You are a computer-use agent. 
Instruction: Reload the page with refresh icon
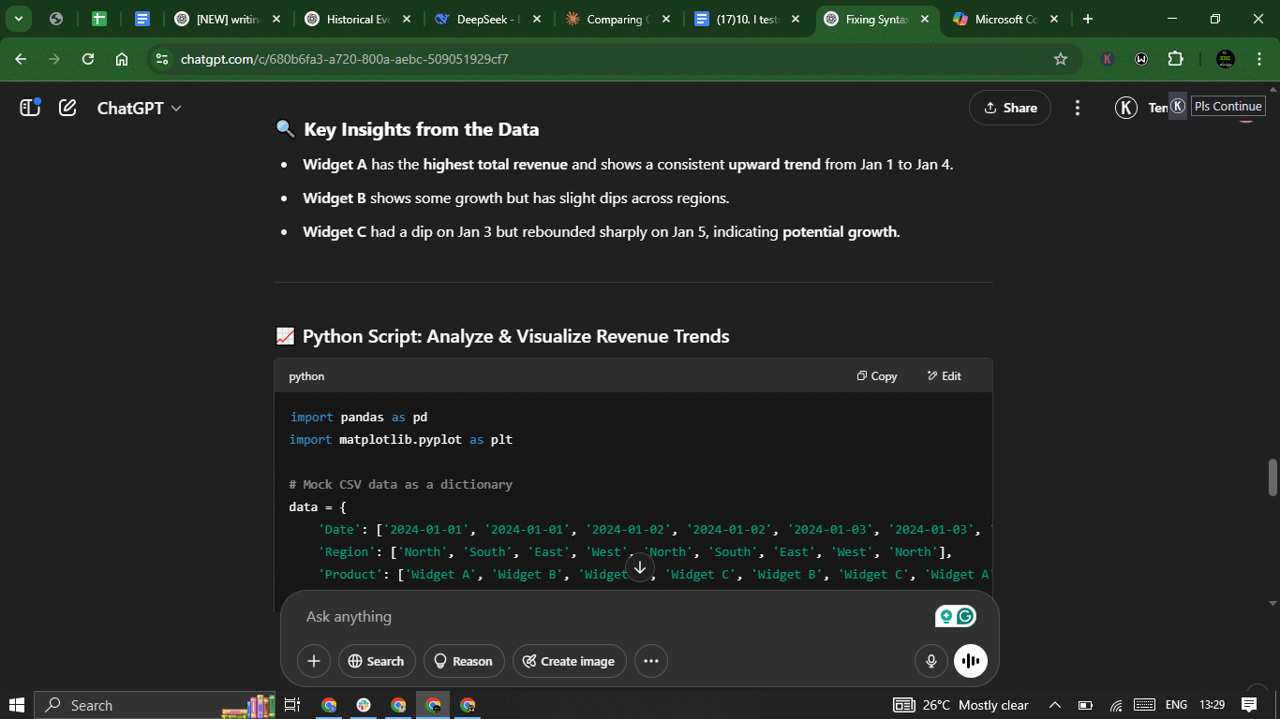coord(88,59)
